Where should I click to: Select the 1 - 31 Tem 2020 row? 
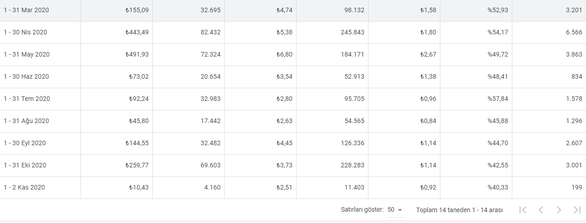point(27,99)
